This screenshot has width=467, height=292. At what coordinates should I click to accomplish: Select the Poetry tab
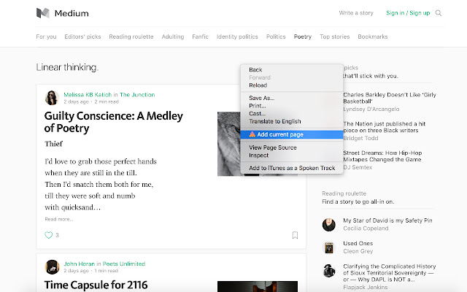303,36
